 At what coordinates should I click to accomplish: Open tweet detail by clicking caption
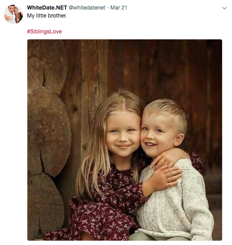point(47,16)
